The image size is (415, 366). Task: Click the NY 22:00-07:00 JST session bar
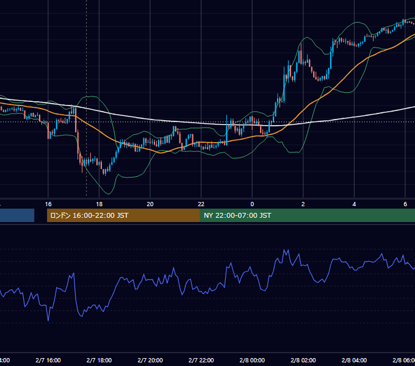pyautogui.click(x=307, y=215)
